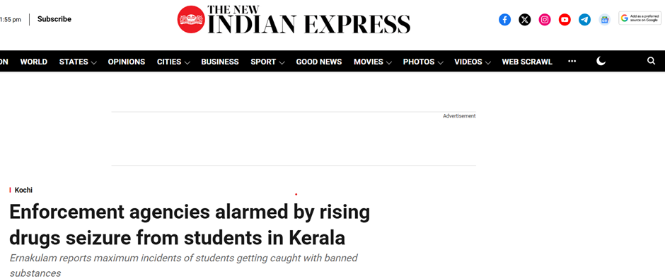Open the Instagram social icon
This screenshot has width=665, height=279.
(545, 20)
